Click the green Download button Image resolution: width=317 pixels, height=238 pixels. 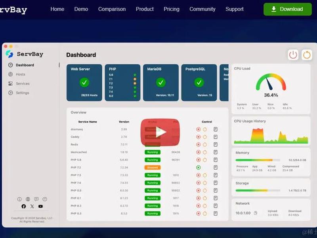point(288,9)
